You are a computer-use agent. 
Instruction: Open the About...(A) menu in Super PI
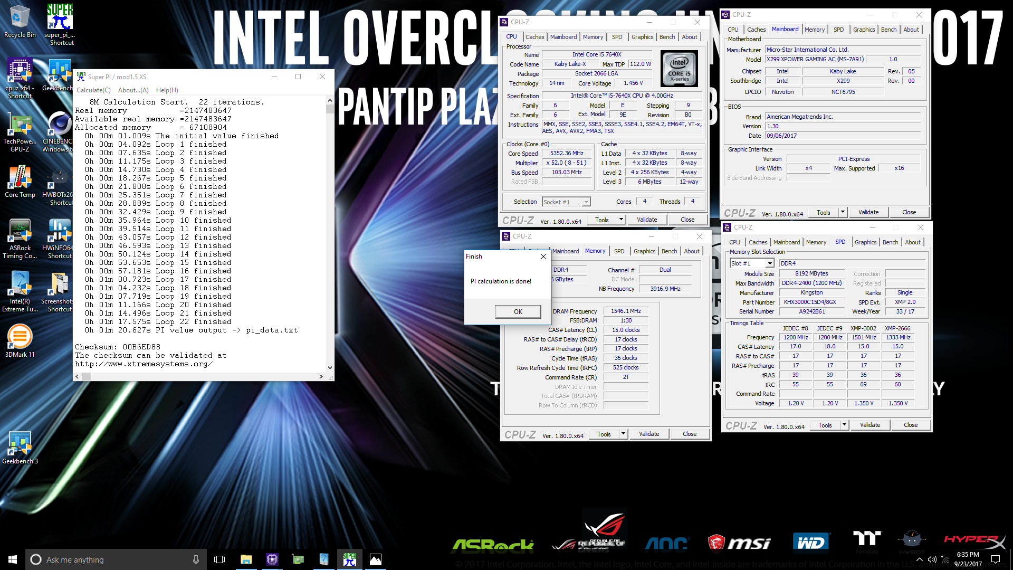pyautogui.click(x=133, y=90)
